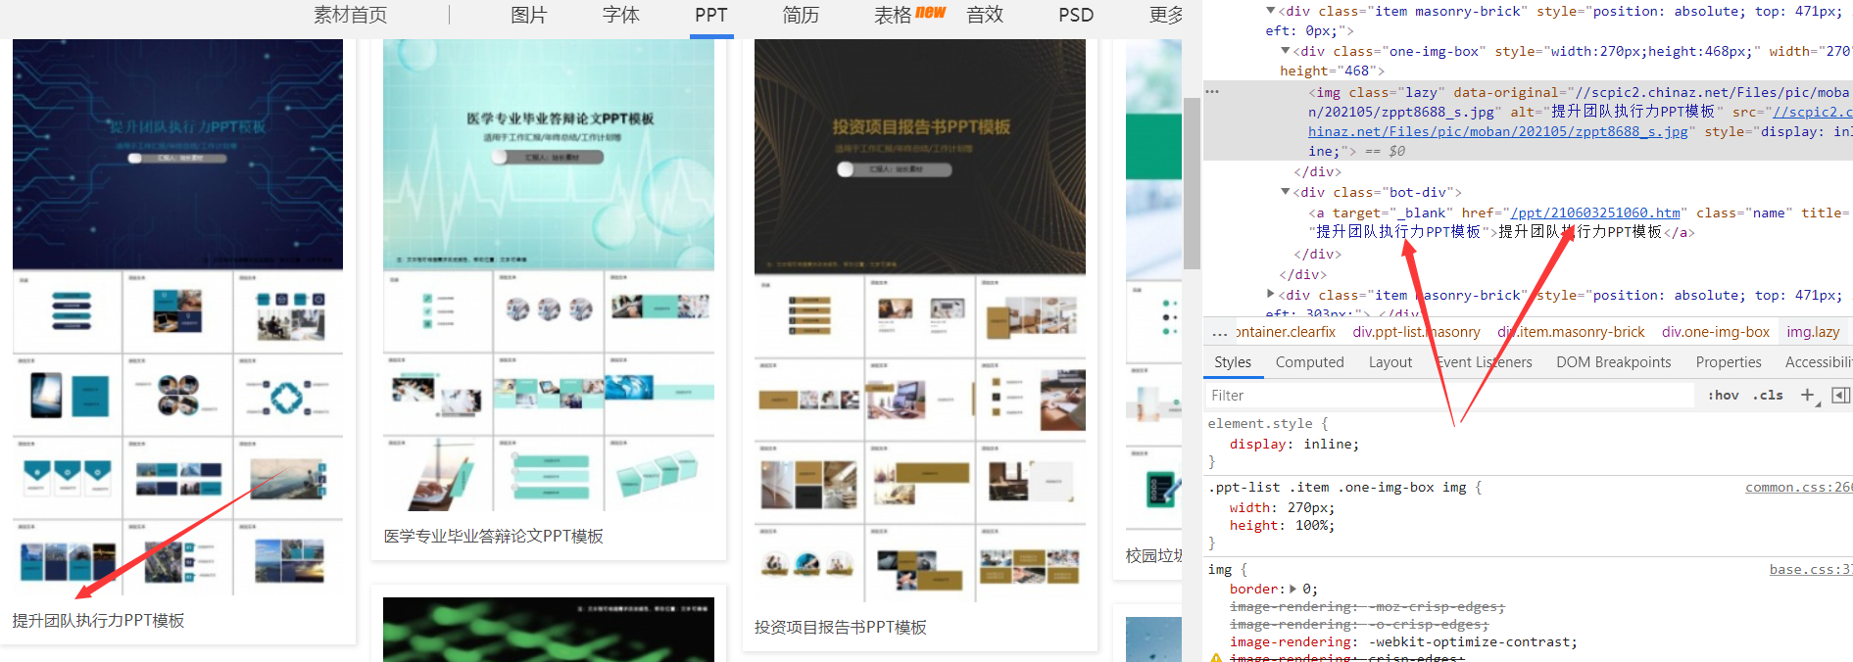
Task: Select the -webkit-optimize-contrast image-rendering value
Action: point(1467,641)
